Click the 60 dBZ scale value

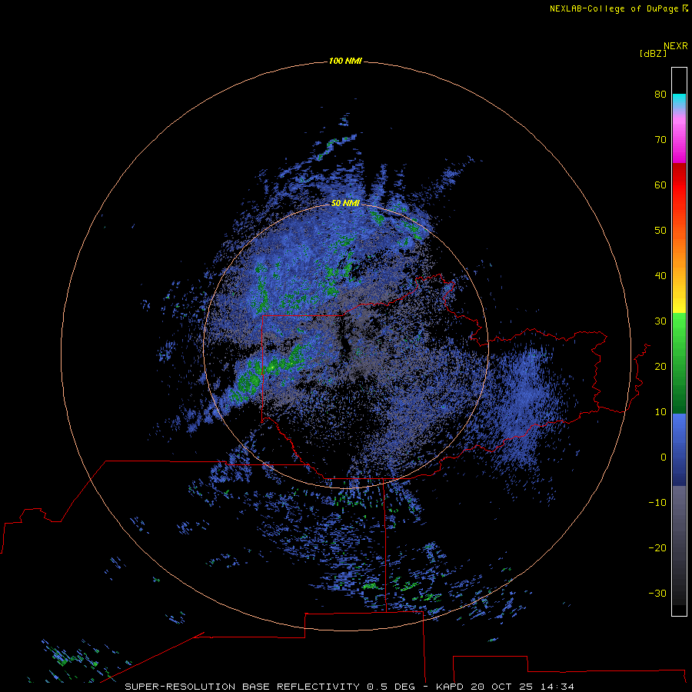tap(660, 185)
